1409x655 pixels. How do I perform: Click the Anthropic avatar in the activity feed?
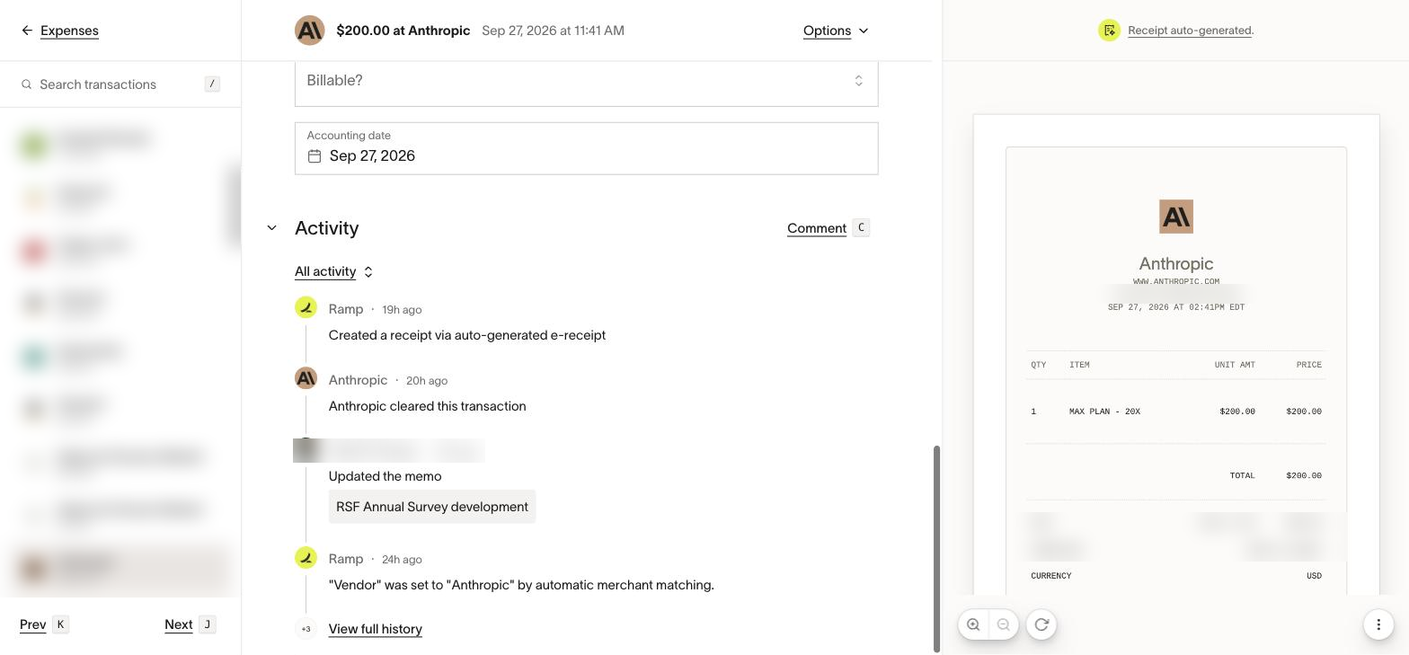coord(306,378)
